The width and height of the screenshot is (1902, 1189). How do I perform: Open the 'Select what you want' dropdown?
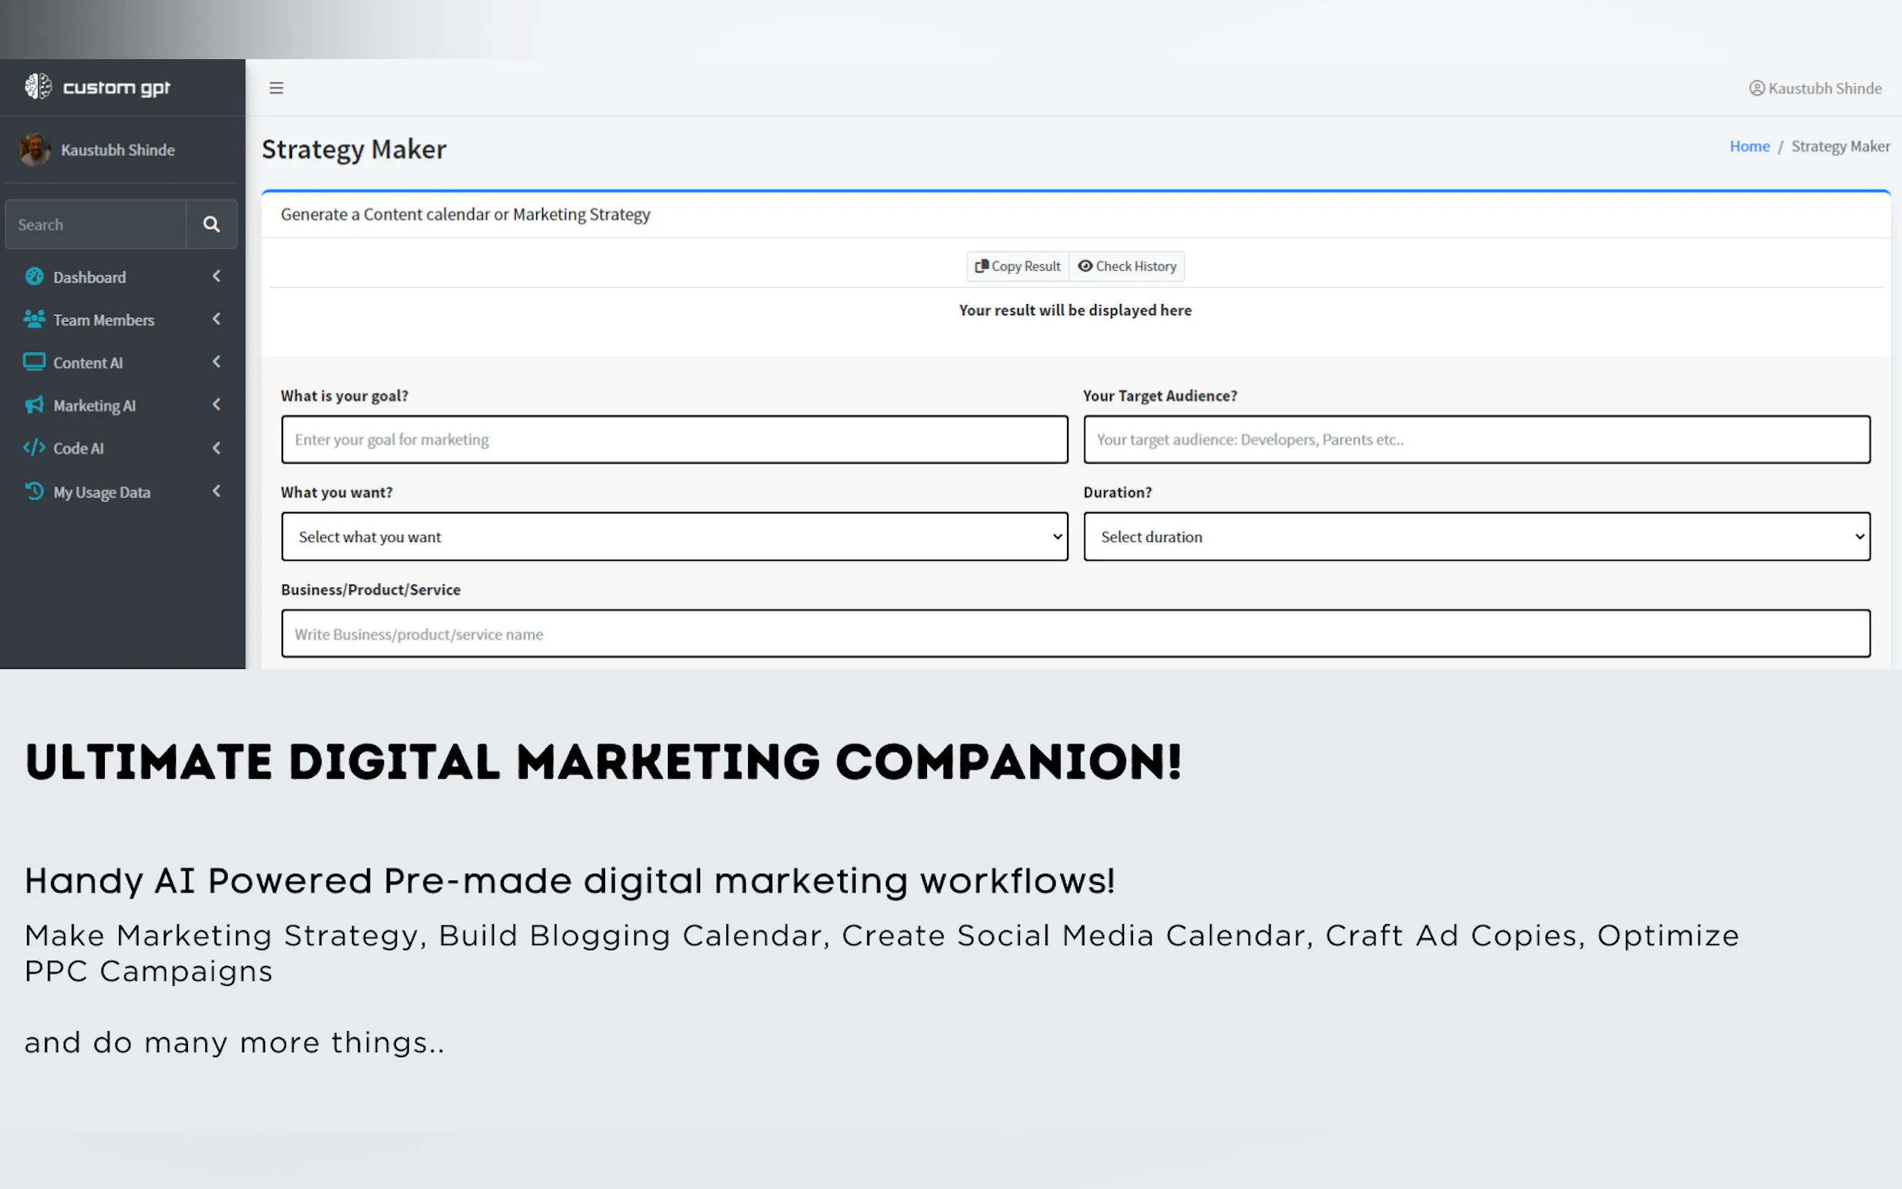[x=674, y=536]
